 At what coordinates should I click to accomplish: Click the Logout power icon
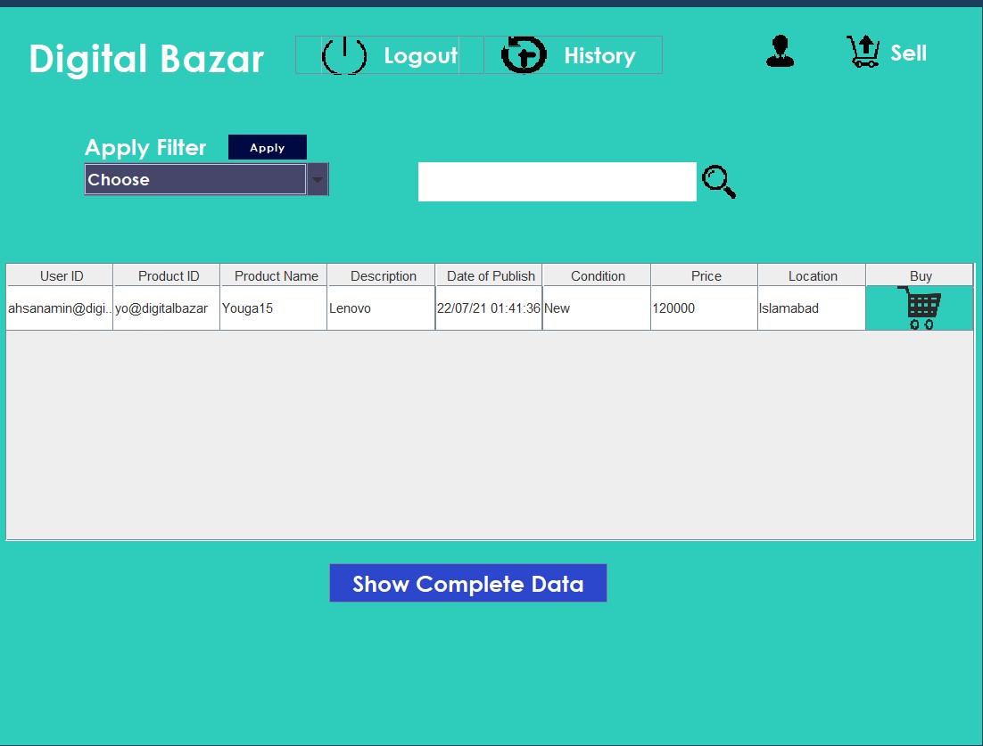pyautogui.click(x=344, y=54)
